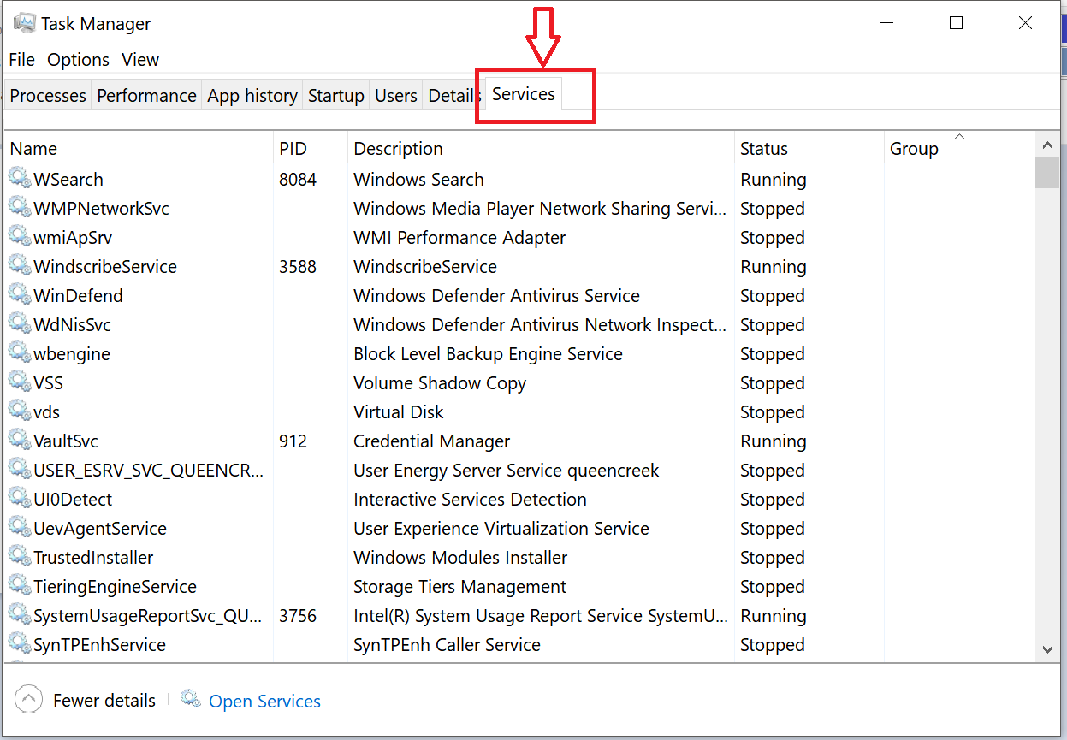Switch to the Performance tab
The height and width of the screenshot is (740, 1067).
coord(146,95)
